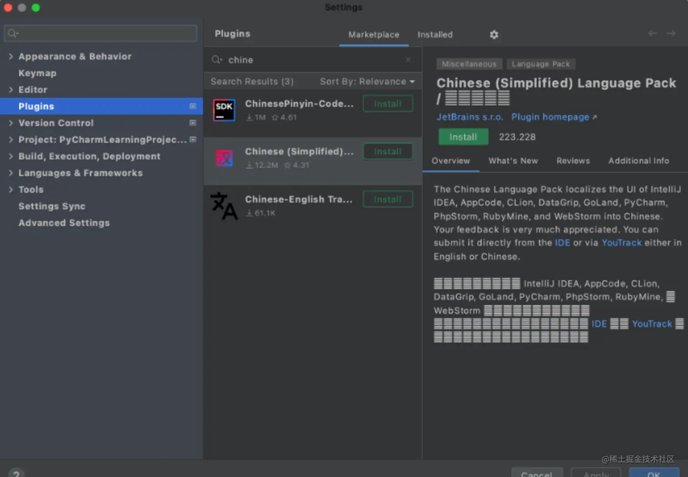The height and width of the screenshot is (477, 688).
Task: Install the Chinese-English Translate plugin
Action: tap(388, 199)
